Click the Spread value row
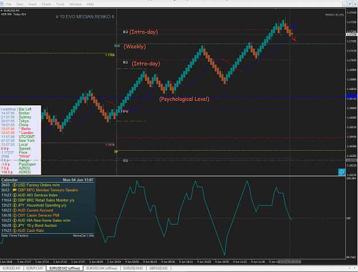 pyautogui.click(x=16, y=148)
